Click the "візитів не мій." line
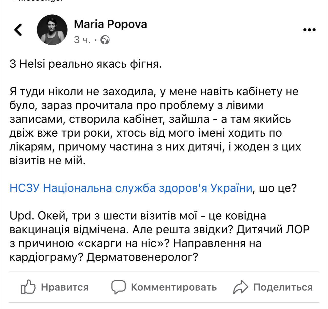This screenshot has height=309, width=328. click(47, 161)
